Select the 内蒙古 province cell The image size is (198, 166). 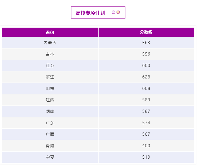click(x=50, y=43)
